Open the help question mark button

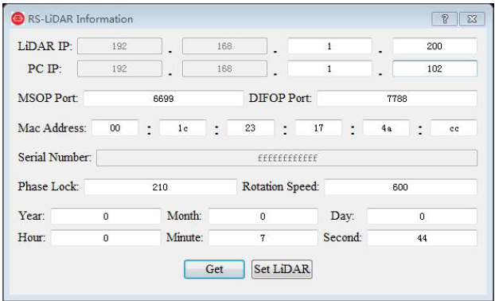click(x=444, y=19)
